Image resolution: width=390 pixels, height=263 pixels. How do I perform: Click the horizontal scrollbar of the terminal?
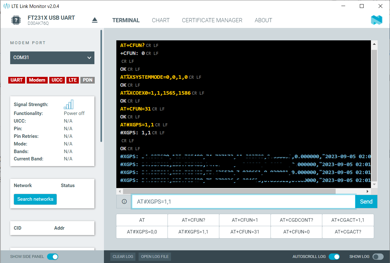tap(229, 192)
